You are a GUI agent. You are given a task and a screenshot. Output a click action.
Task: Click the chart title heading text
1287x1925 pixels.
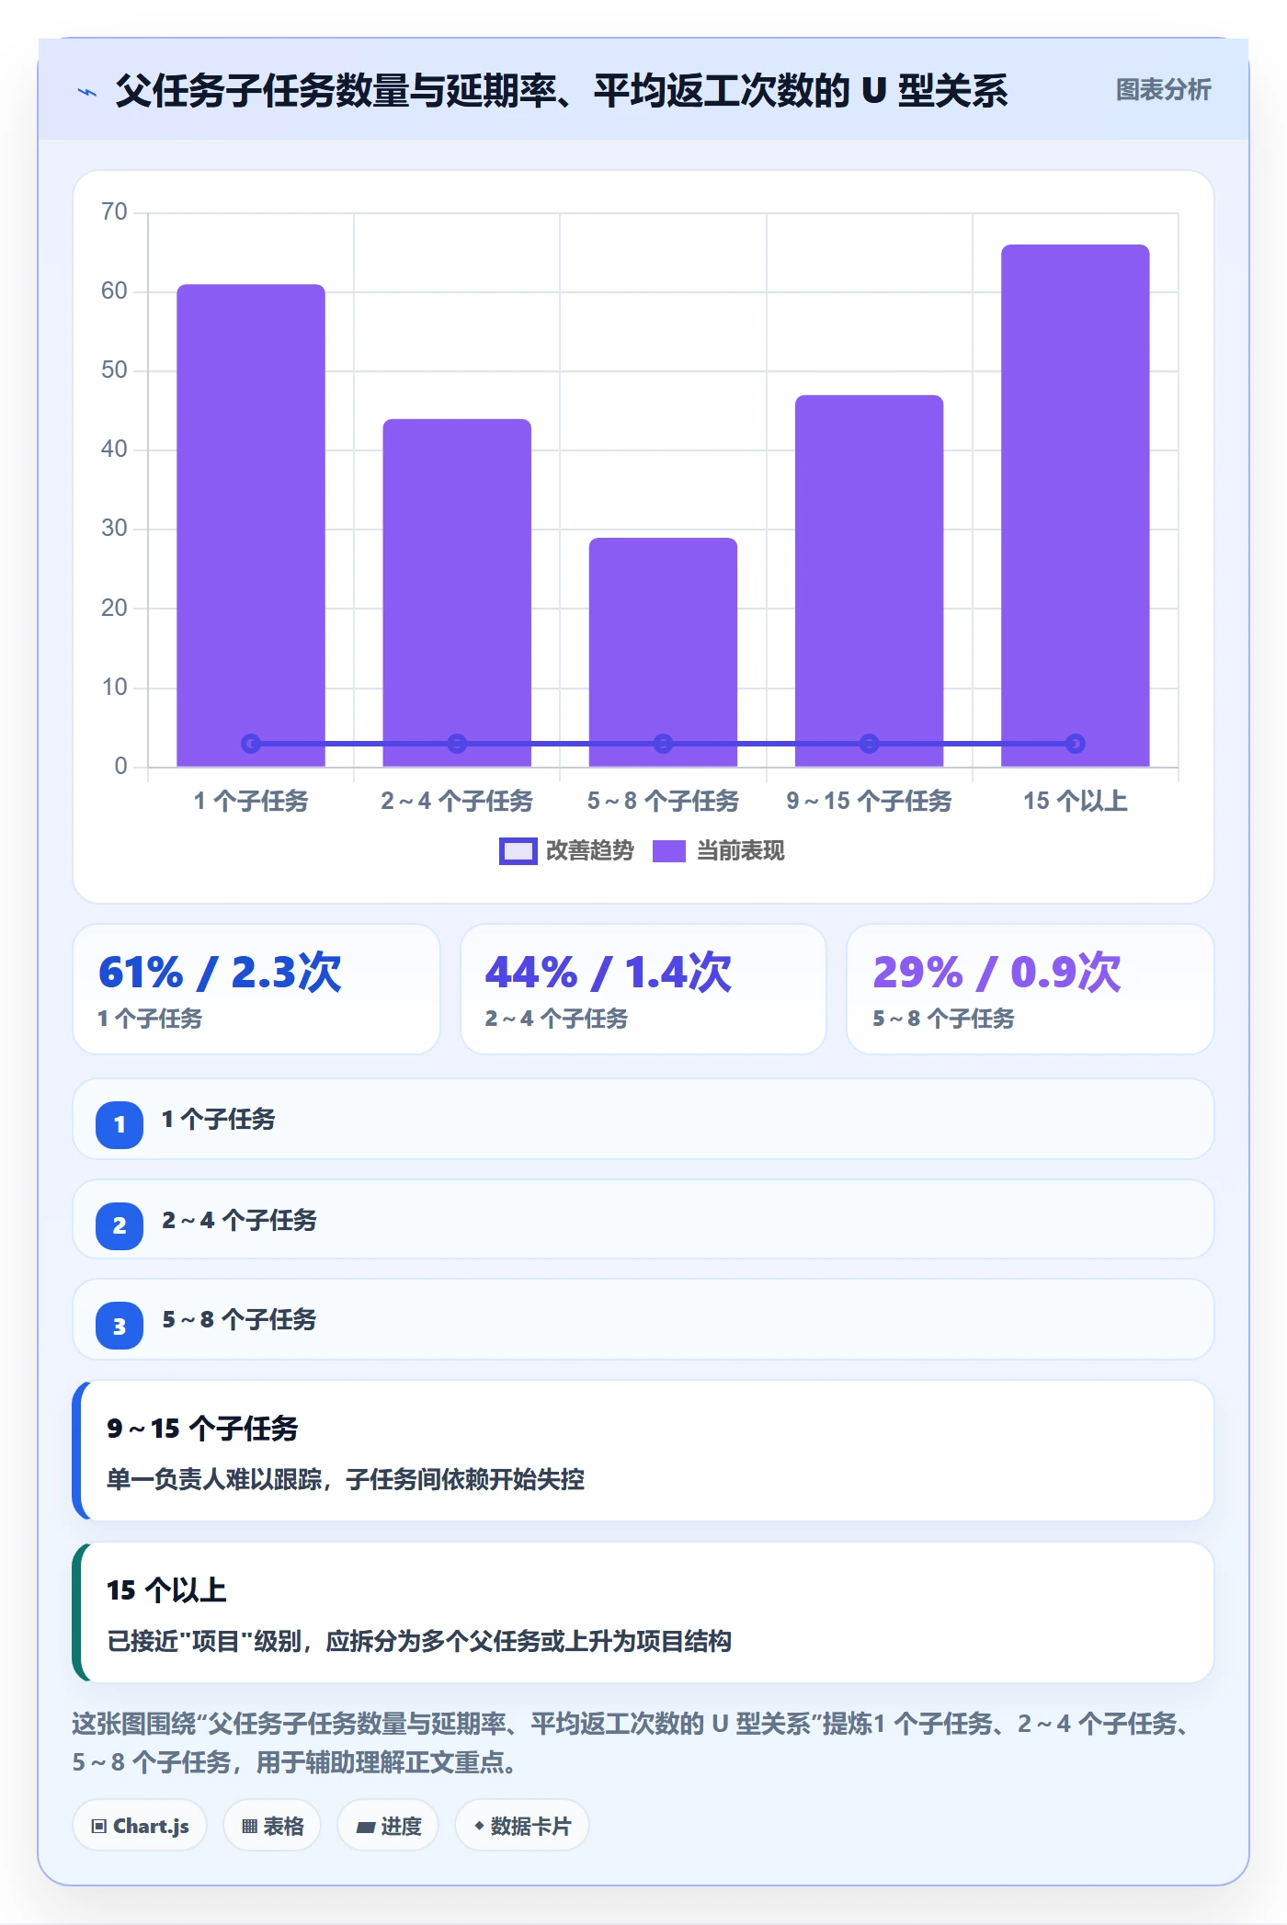[561, 91]
